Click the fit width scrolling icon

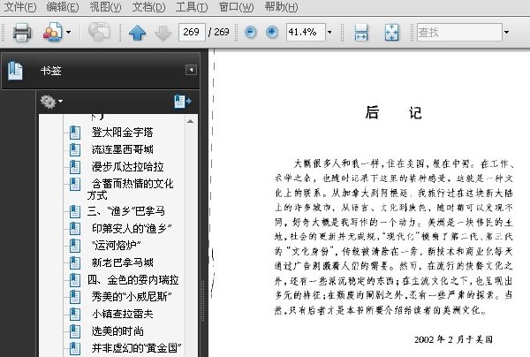[361, 33]
